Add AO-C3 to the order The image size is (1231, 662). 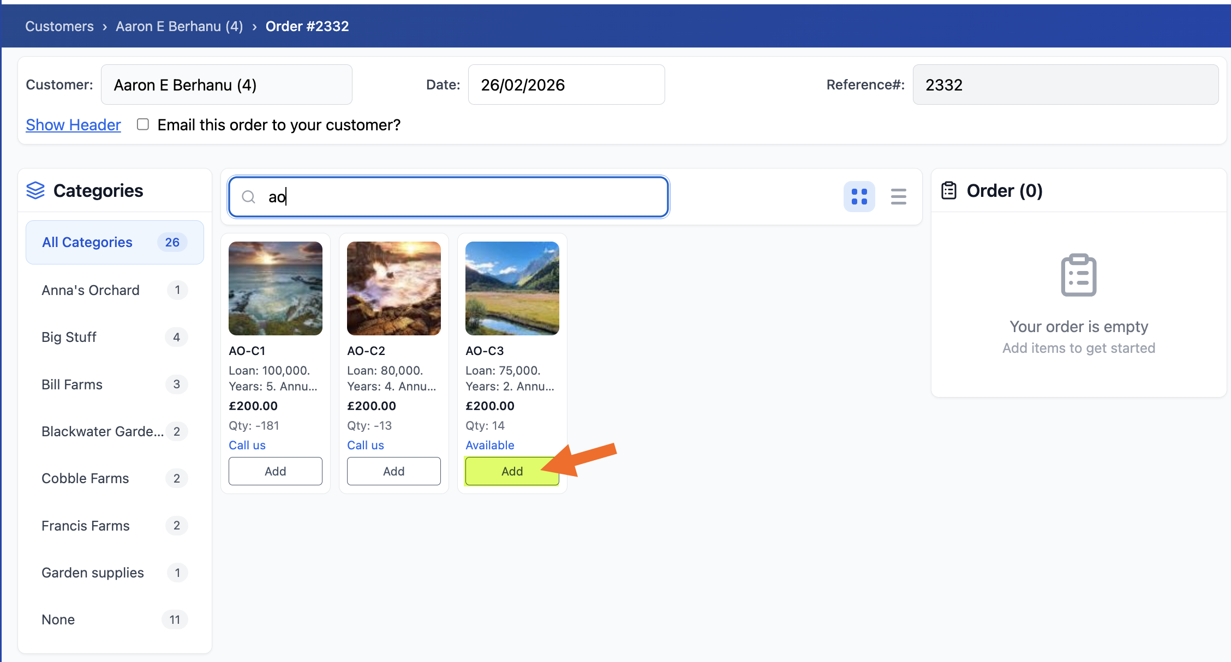(511, 471)
